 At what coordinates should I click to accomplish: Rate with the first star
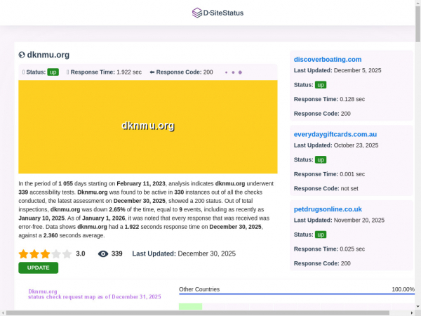pyautogui.click(x=23, y=254)
